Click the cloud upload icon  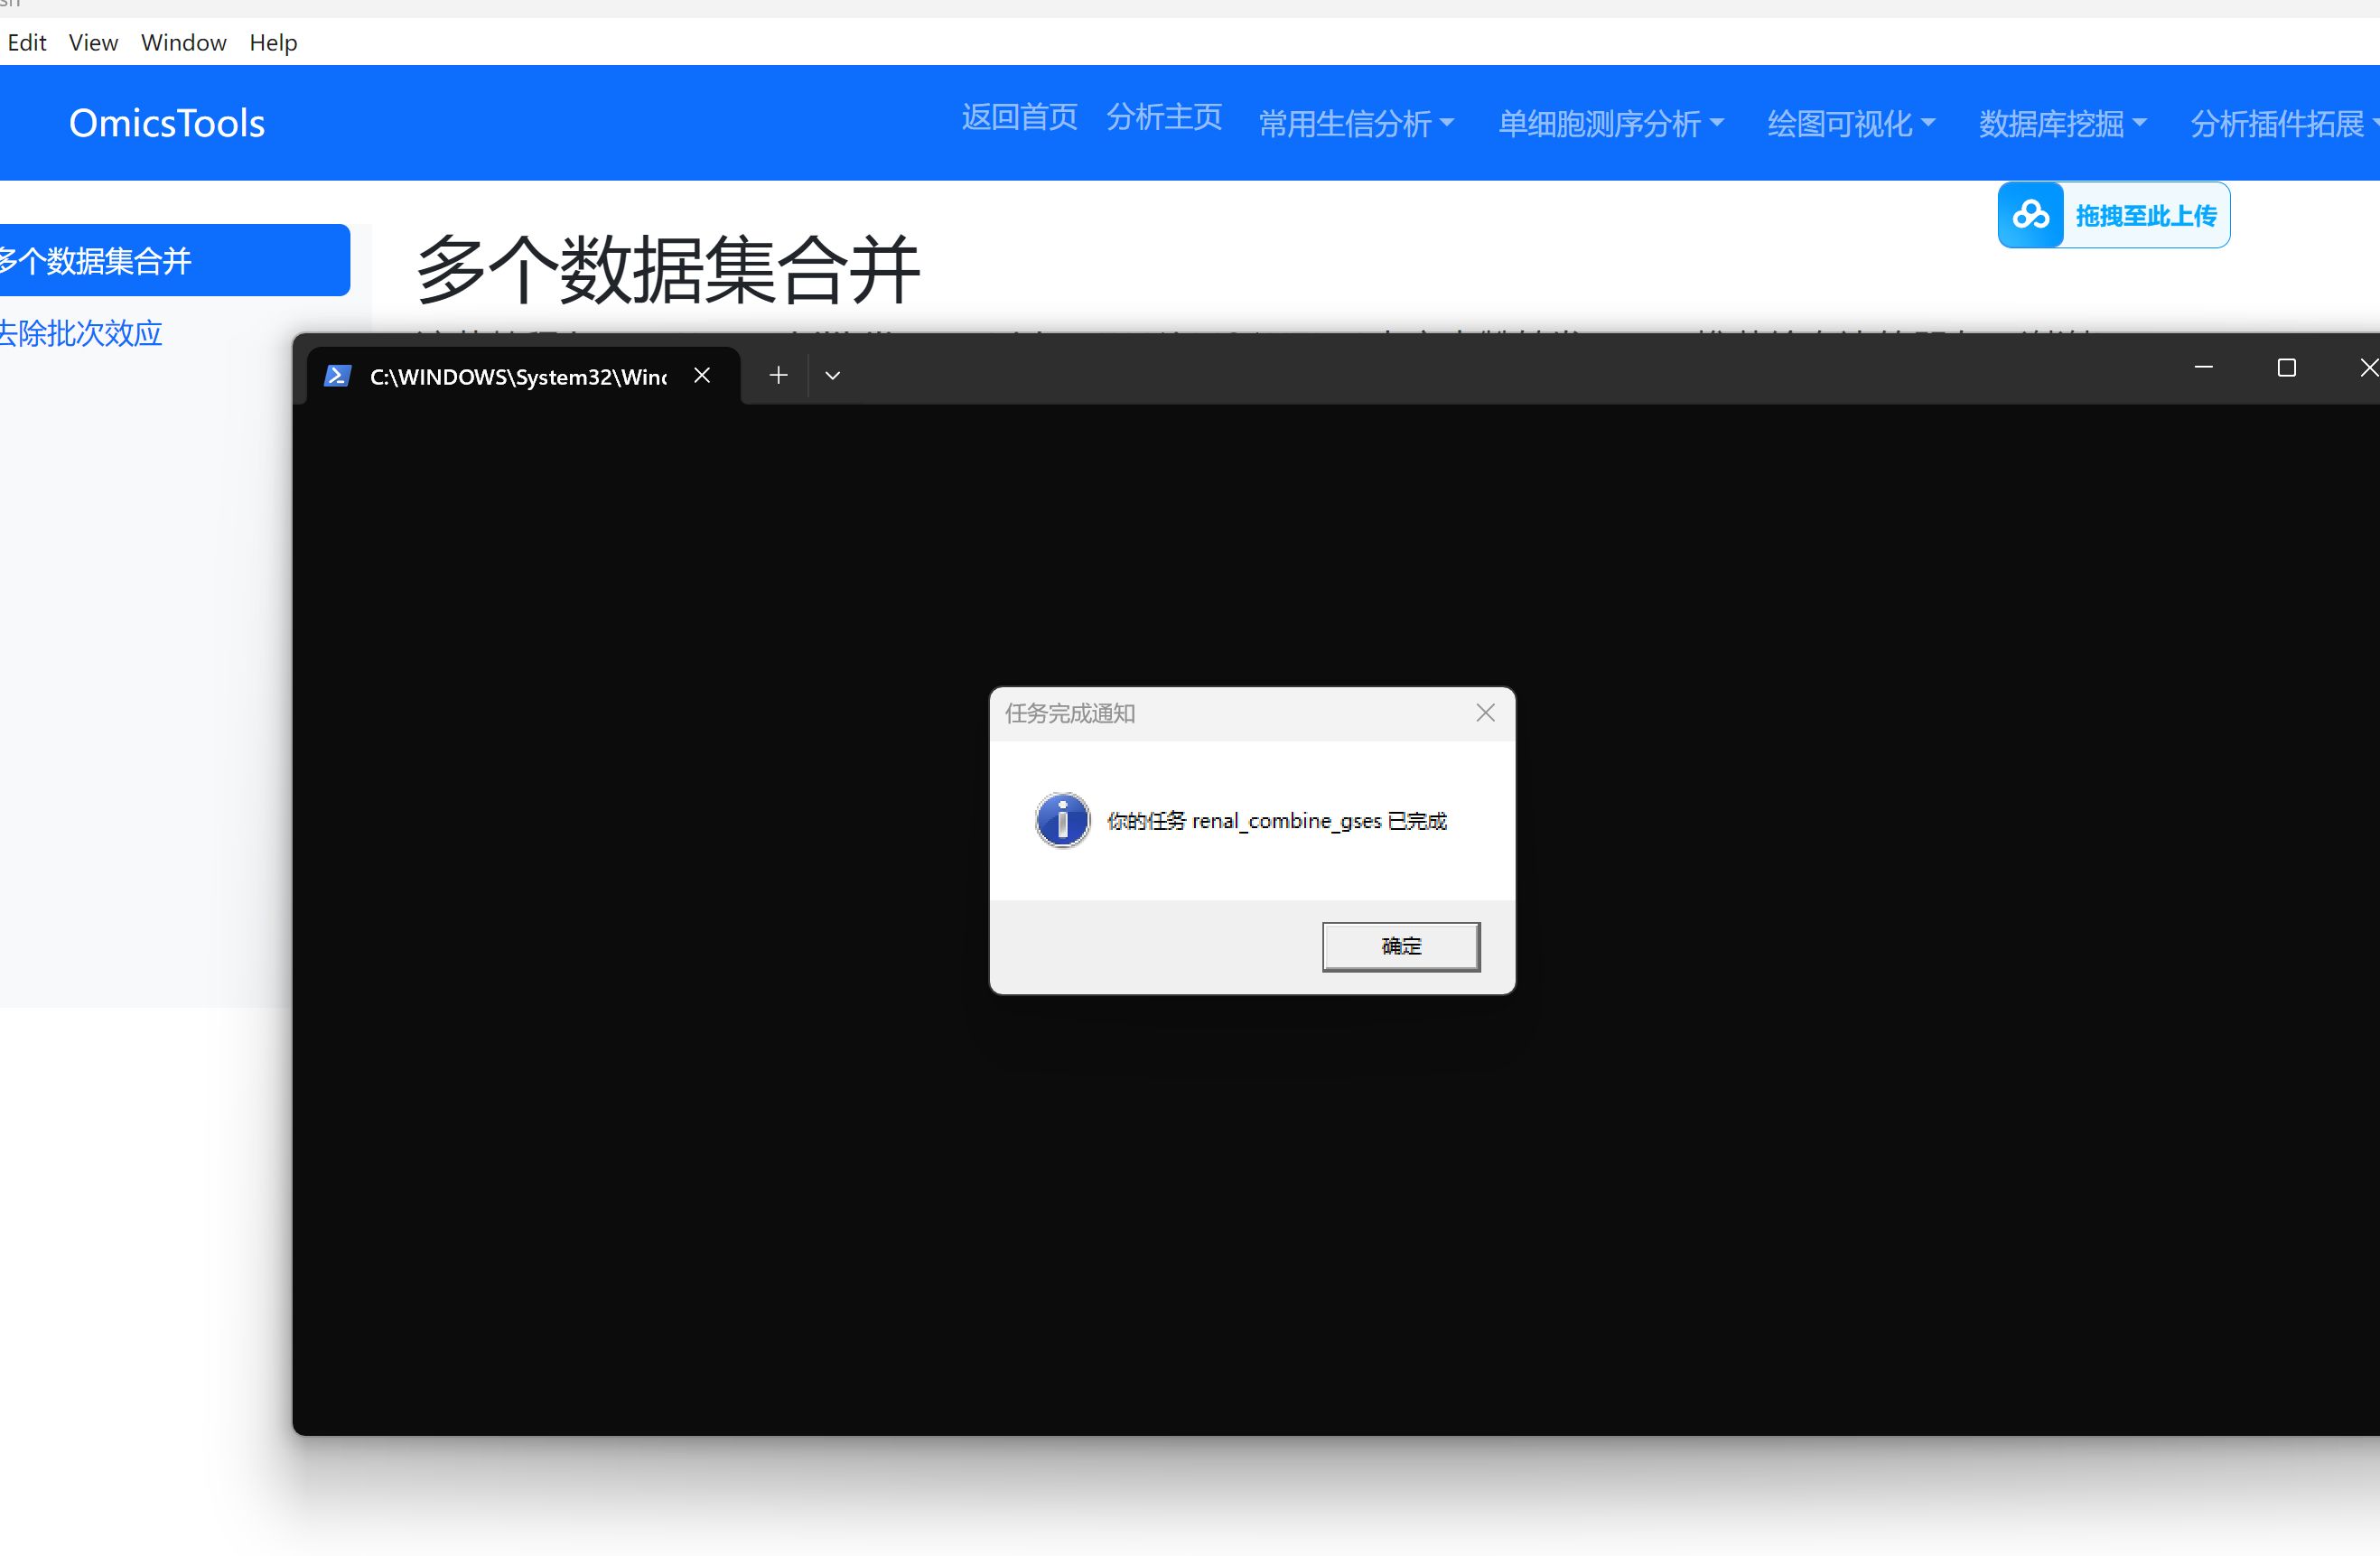point(2030,215)
